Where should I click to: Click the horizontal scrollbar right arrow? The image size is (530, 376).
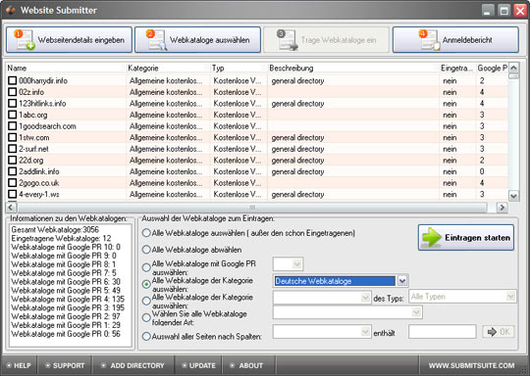click(x=502, y=207)
